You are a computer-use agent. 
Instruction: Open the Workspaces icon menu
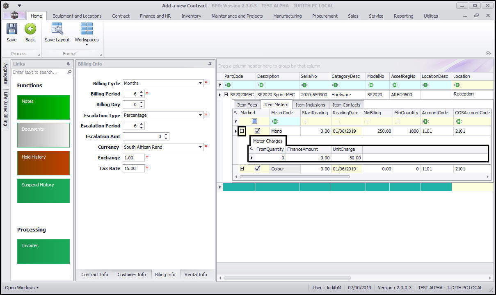pyautogui.click(x=87, y=32)
